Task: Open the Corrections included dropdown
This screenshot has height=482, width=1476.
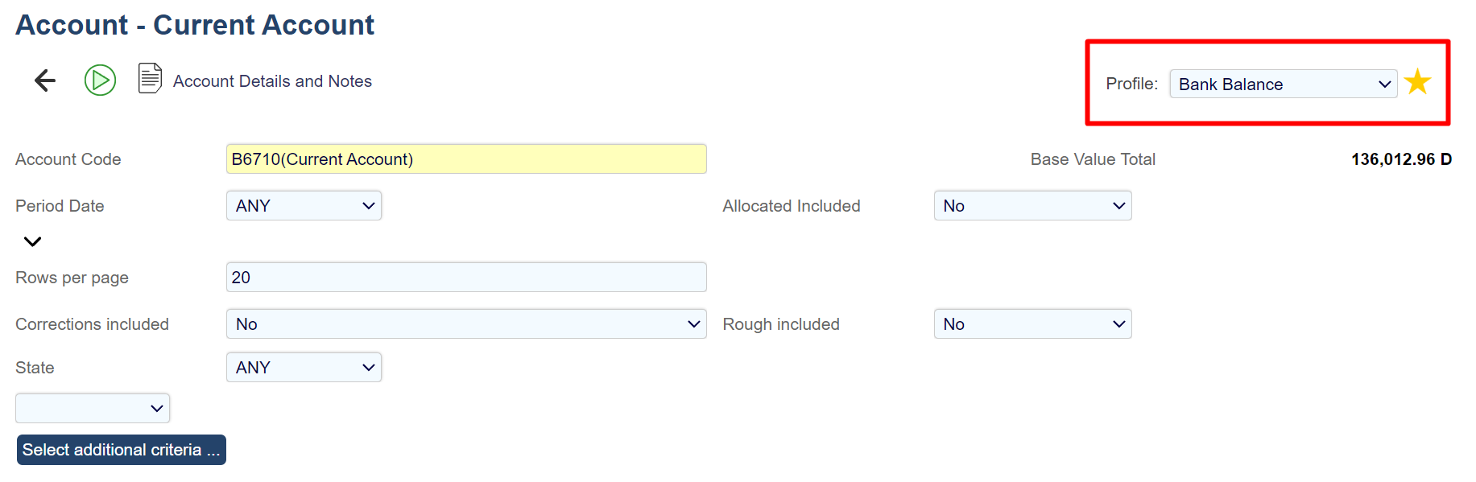Action: click(x=465, y=324)
